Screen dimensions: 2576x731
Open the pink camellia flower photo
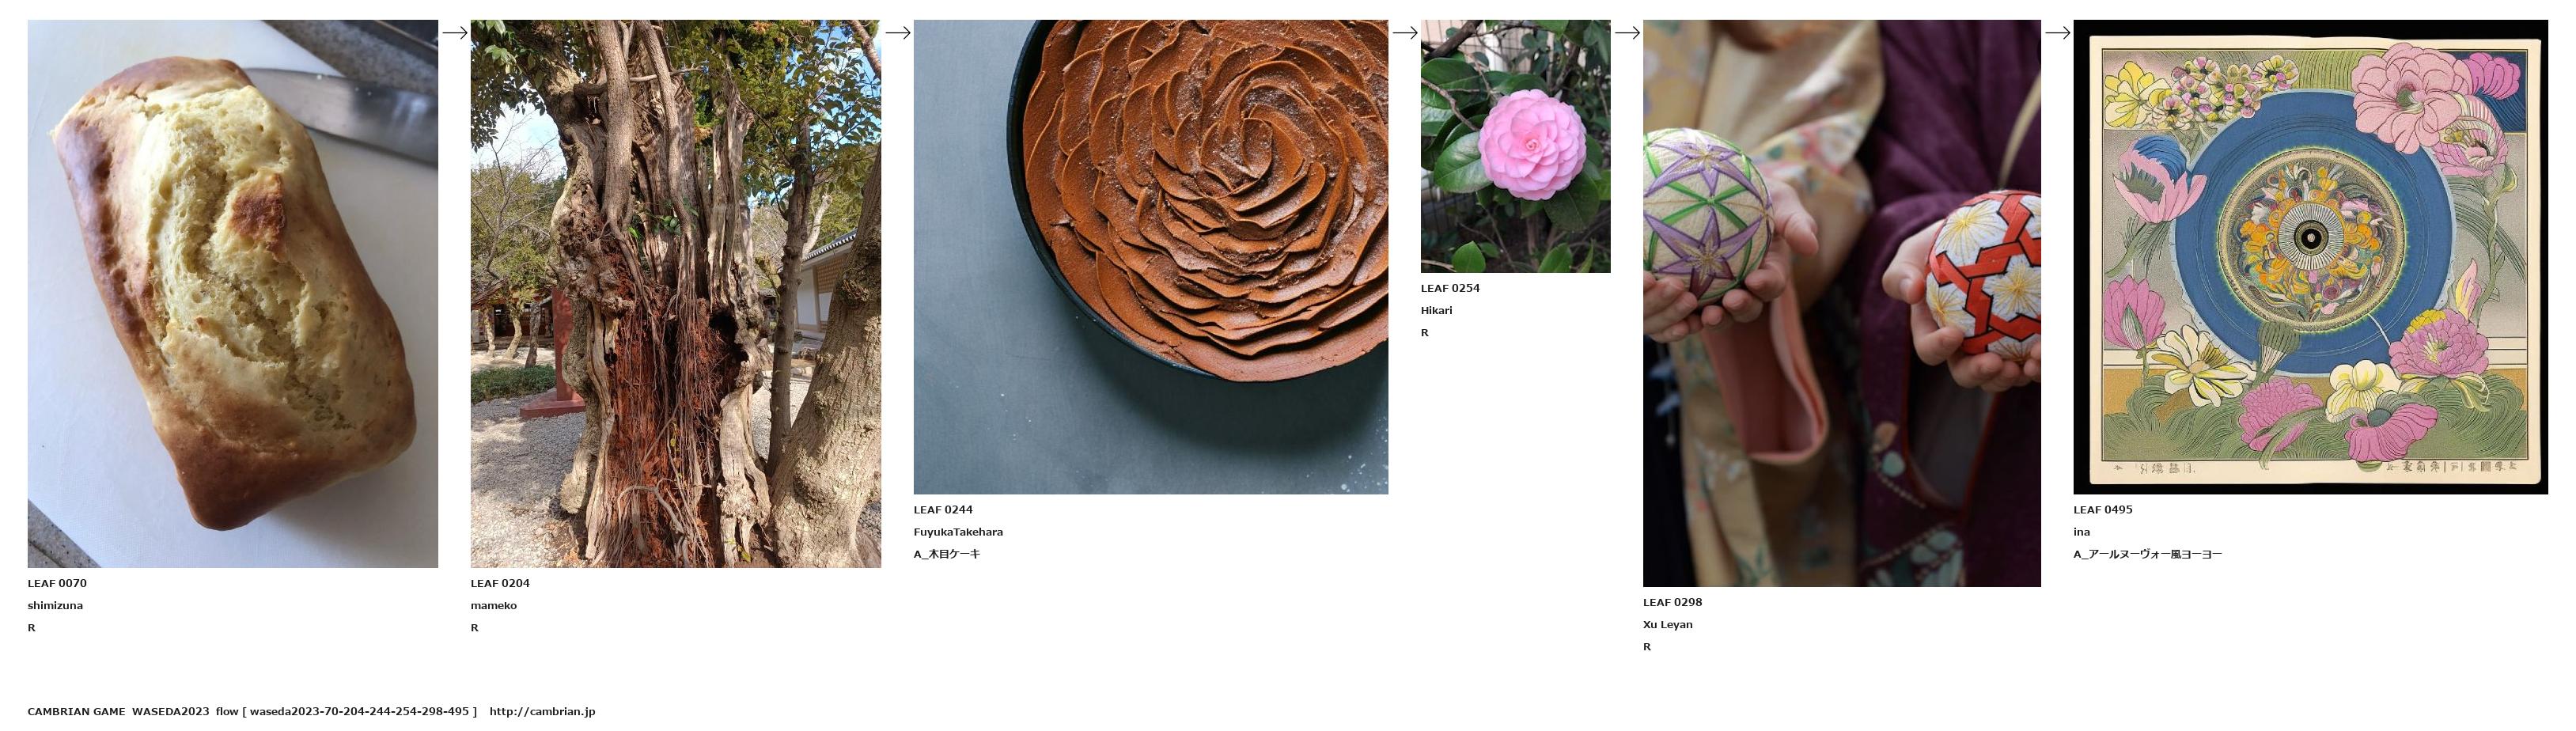pos(1515,146)
